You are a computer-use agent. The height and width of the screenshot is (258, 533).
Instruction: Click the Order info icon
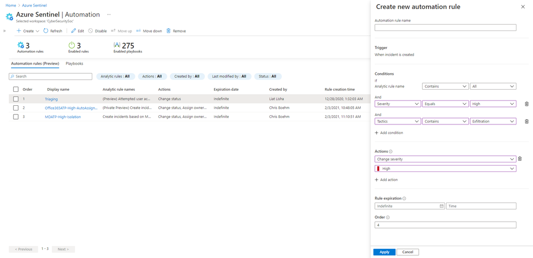pos(388,217)
